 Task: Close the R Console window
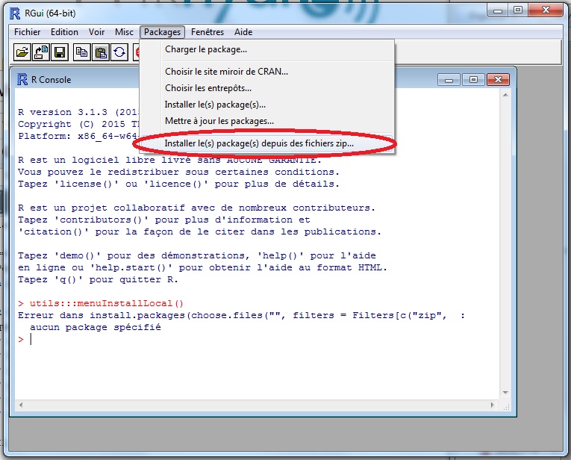(x=498, y=80)
